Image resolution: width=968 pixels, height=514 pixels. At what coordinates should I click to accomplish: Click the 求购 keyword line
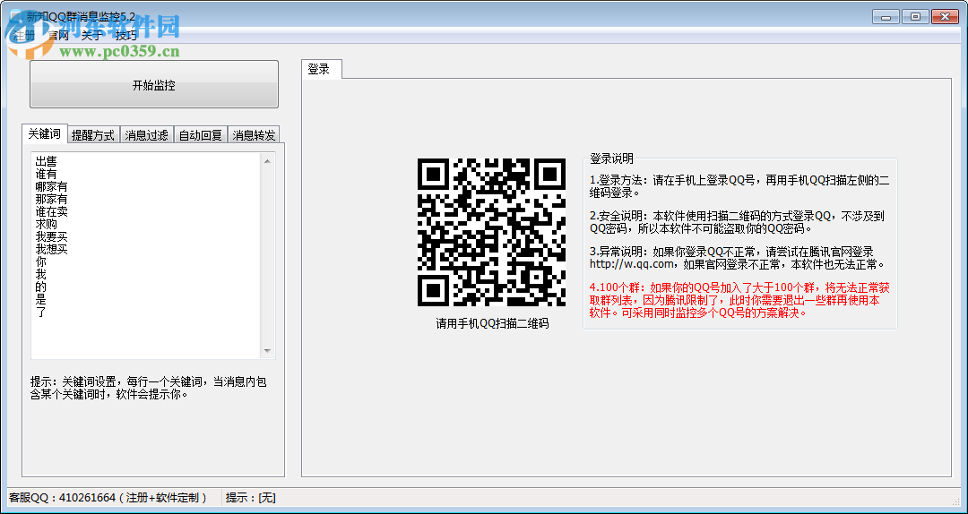point(46,224)
